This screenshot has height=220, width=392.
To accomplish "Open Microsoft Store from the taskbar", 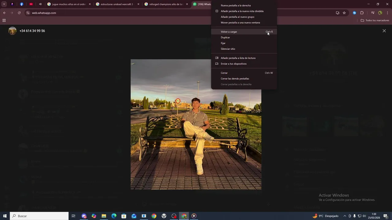I will coord(124,216).
